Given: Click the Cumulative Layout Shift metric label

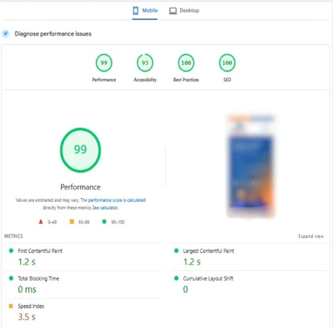Looking at the screenshot, I should (x=208, y=278).
